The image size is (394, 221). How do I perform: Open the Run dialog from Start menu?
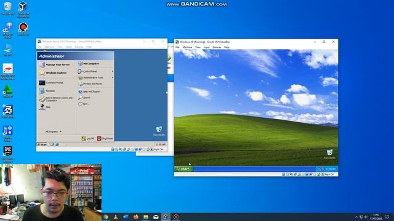tap(84, 104)
